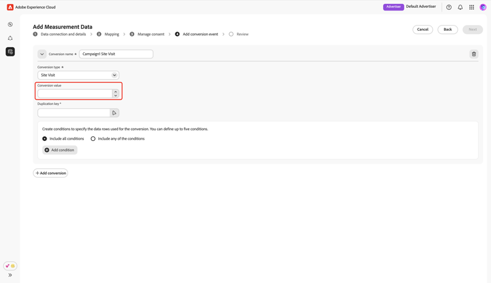Open the app switcher grid icon

tap(471, 7)
